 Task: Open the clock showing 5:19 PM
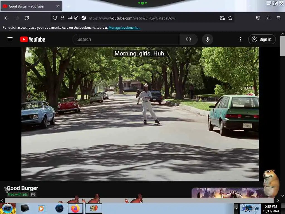[271, 209]
